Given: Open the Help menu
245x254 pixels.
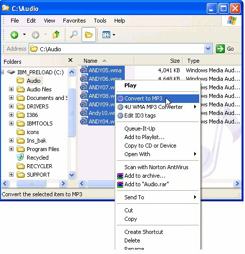Looking at the screenshot, I should point(119,21).
